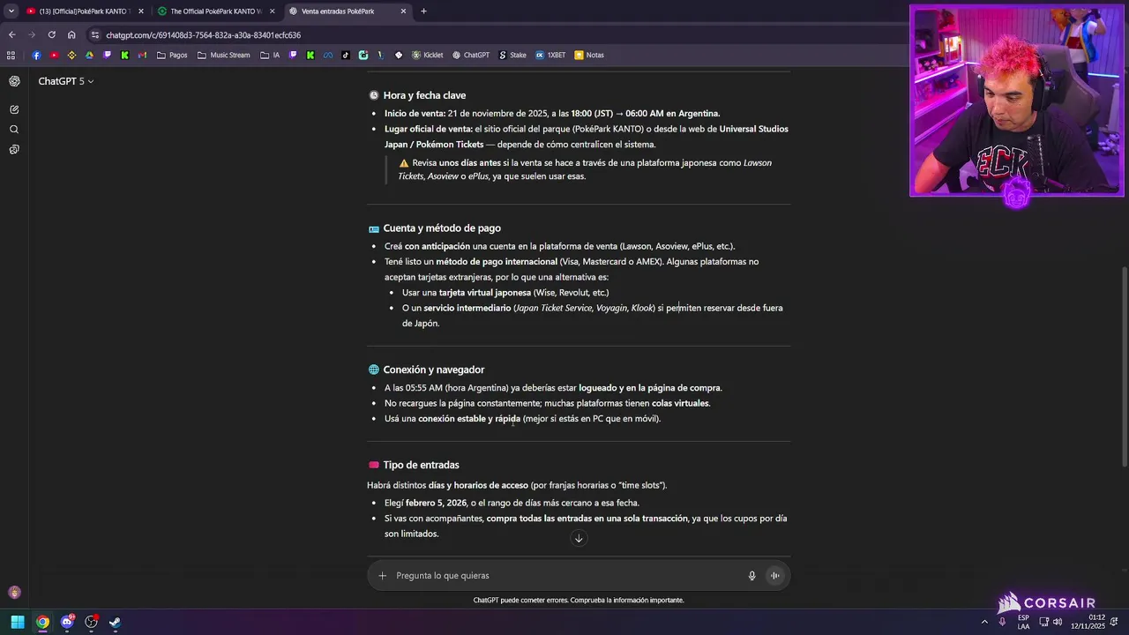Click the Pregunta lo que quieras field
Viewport: 1129px width, 635px height.
[x=564, y=576]
